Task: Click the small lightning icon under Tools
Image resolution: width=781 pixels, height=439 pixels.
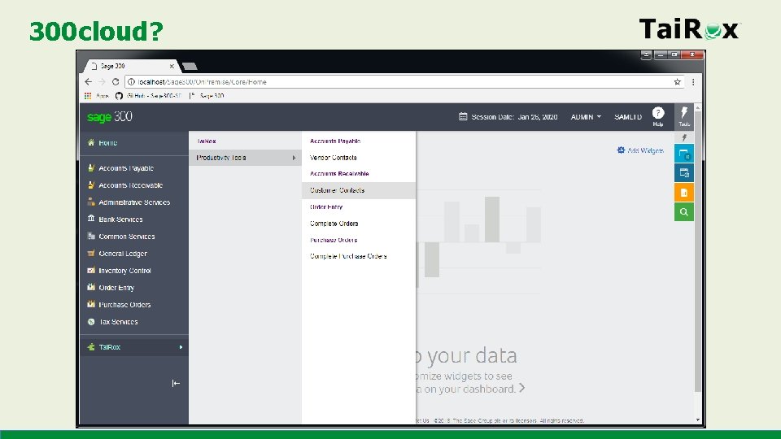Action: point(684,138)
